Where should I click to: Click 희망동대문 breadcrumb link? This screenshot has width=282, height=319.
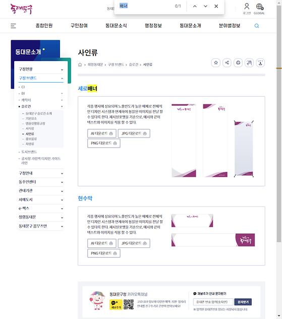[95, 65]
